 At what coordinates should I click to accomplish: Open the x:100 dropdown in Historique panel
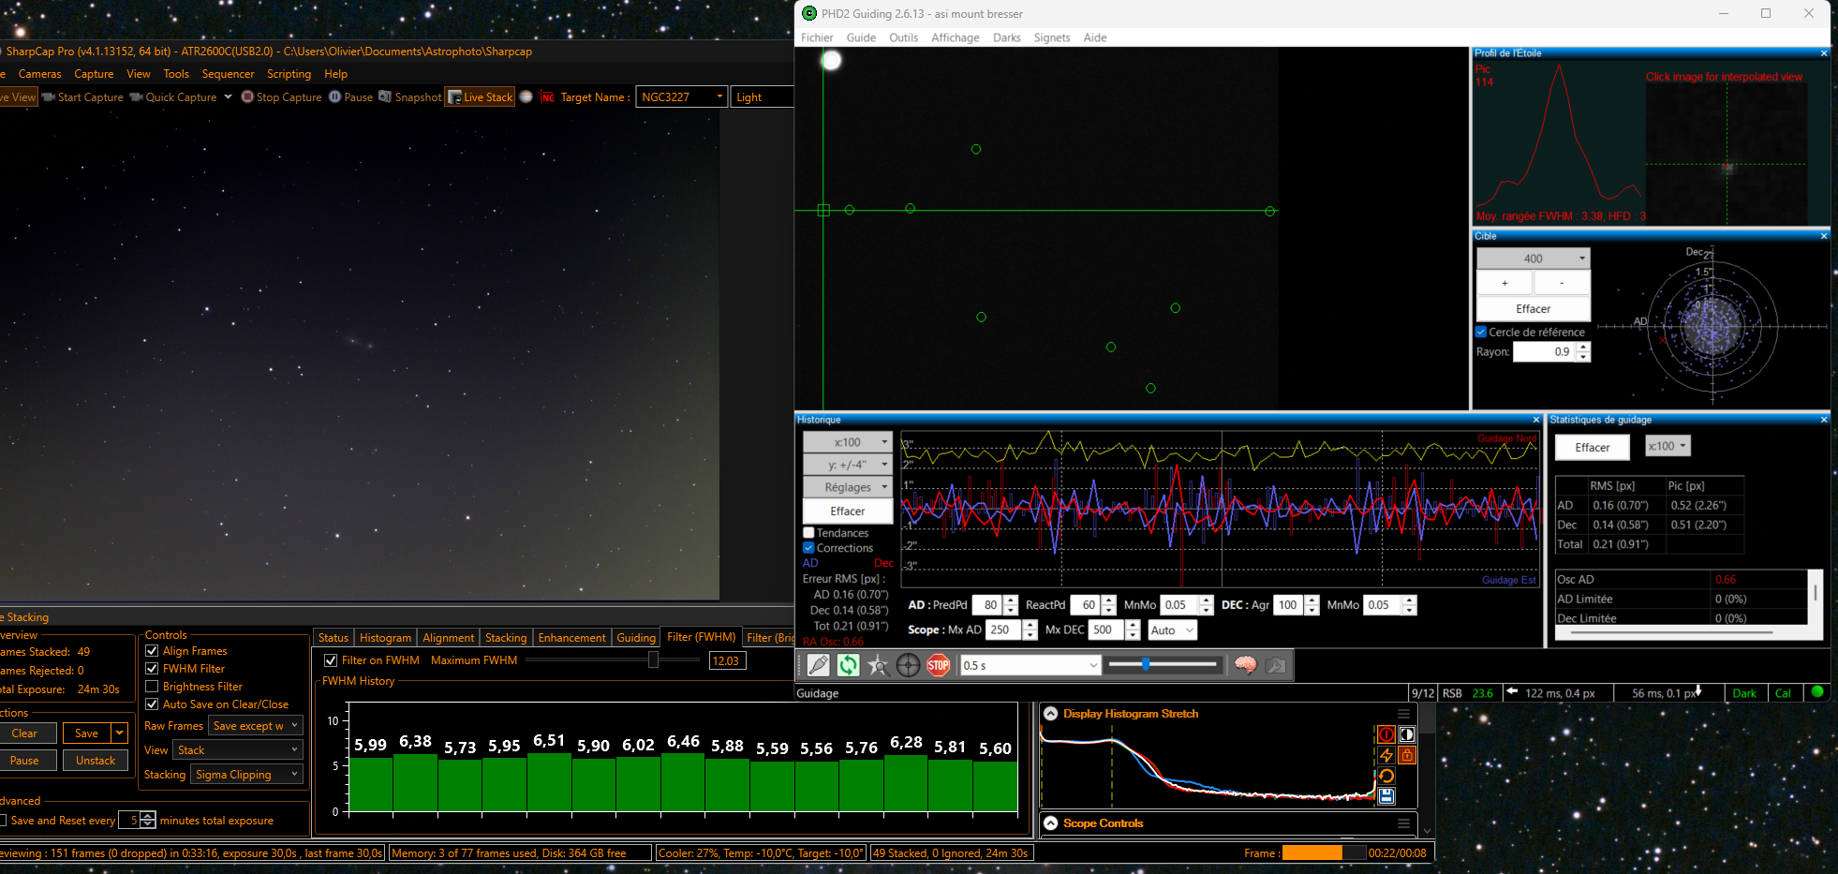pyautogui.click(x=848, y=442)
